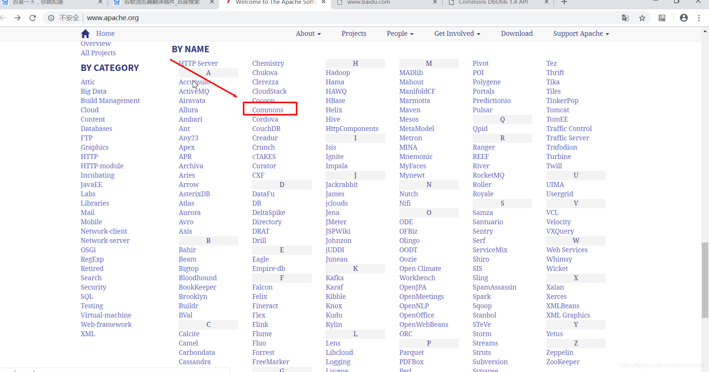This screenshot has height=372, width=709.
Task: Open the Web Services project link
Action: tap(567, 250)
